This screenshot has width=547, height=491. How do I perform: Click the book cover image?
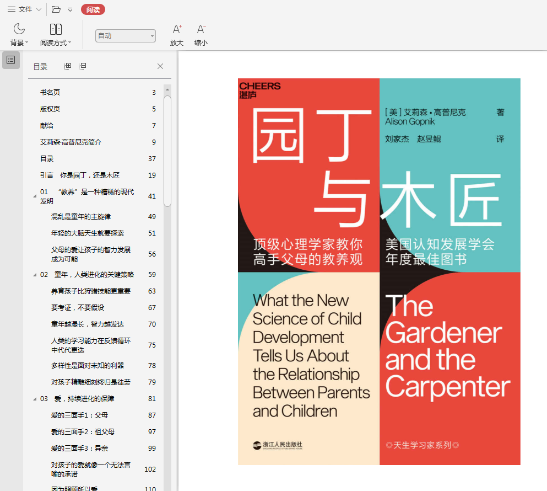tap(379, 271)
